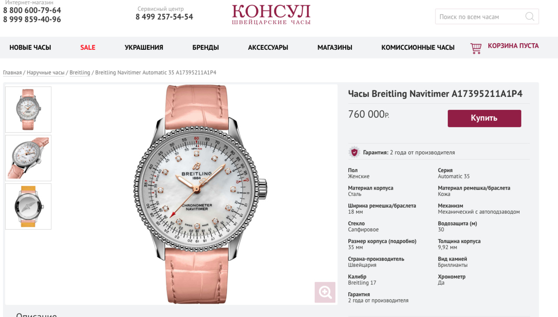This screenshot has width=558, height=317.
Task: Open the shopping cart icon
Action: [476, 48]
